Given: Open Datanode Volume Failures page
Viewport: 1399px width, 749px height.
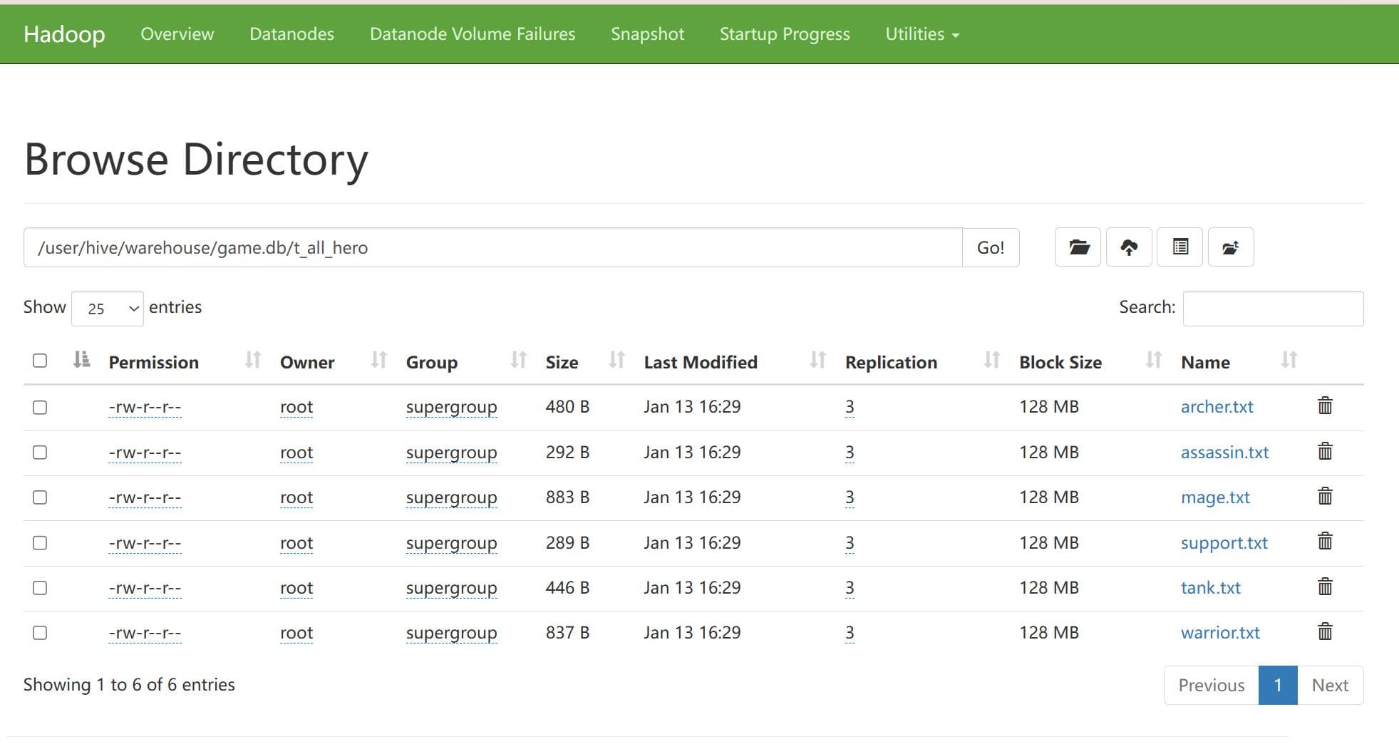Looking at the screenshot, I should click(473, 34).
